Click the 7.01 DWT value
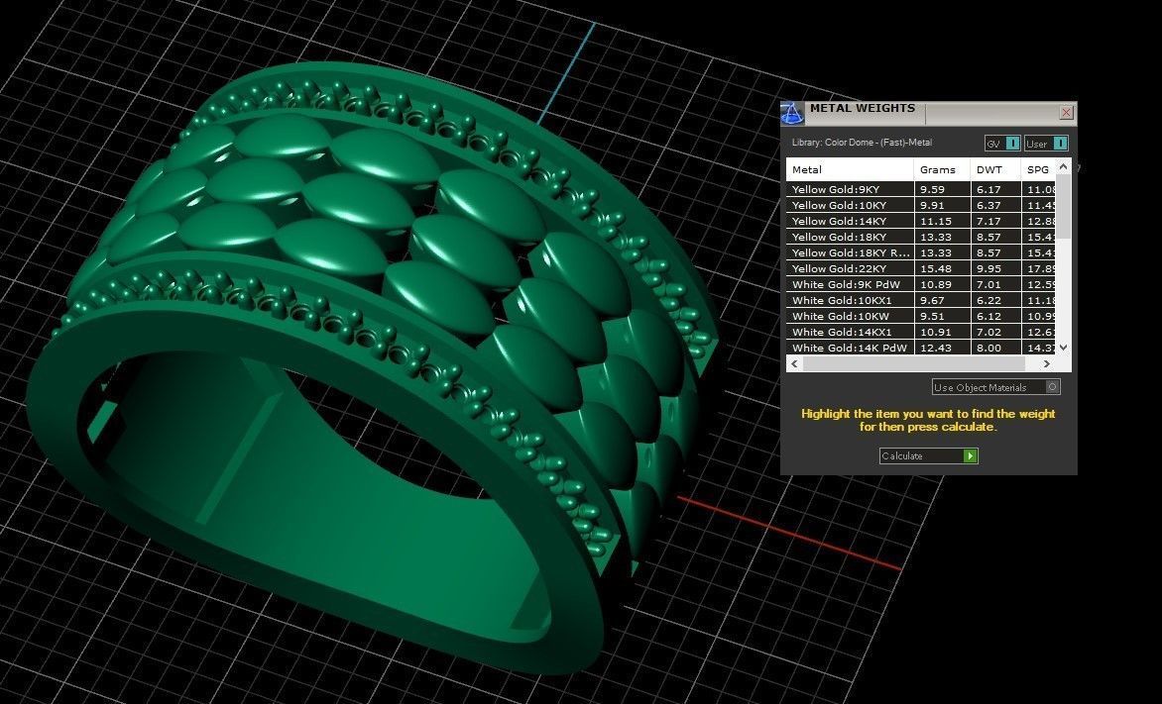Screen dimensions: 1162x704 988,284
